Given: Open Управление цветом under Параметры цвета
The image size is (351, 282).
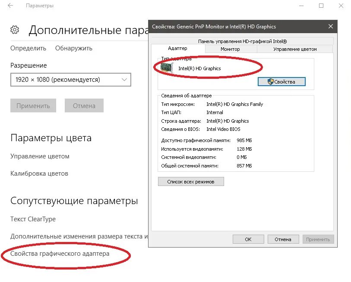Looking at the screenshot, I should (40, 156).
